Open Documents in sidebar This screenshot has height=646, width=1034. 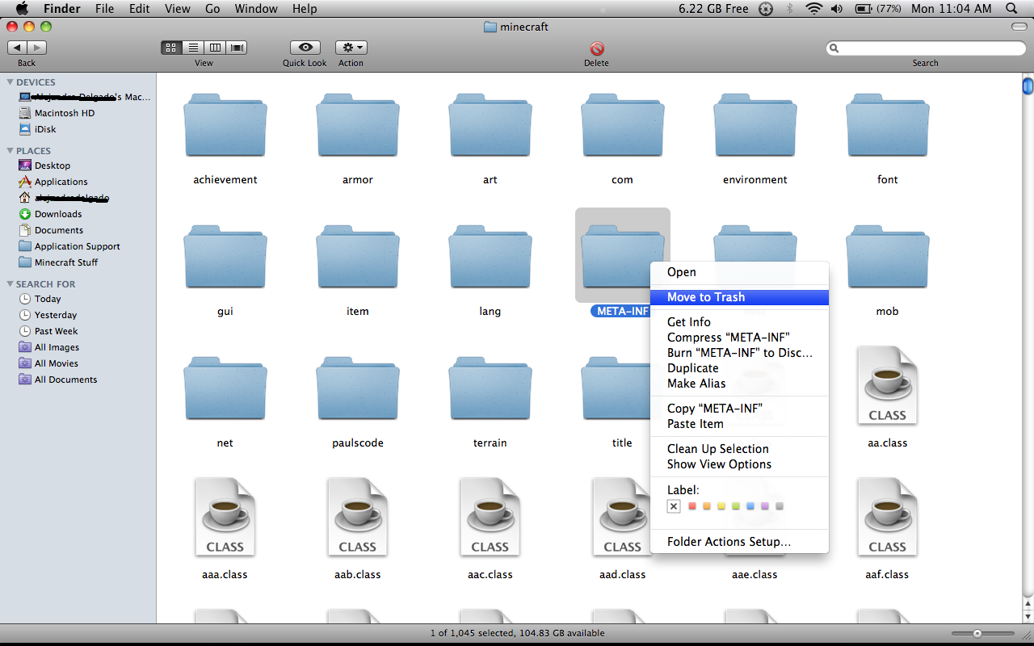pos(58,230)
